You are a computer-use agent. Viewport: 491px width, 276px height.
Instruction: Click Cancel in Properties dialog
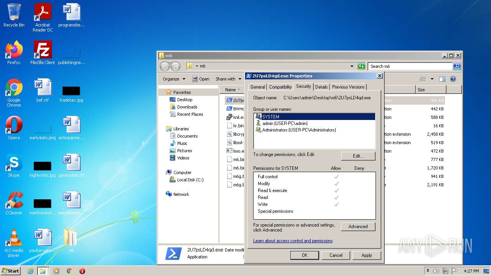click(336, 255)
